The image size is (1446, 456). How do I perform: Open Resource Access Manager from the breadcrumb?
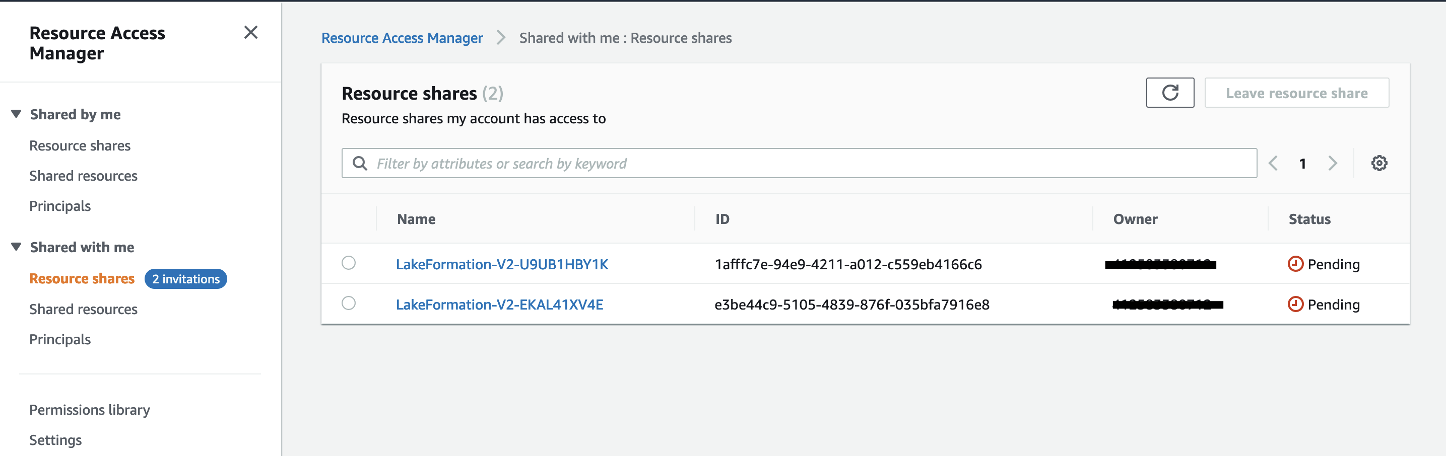click(x=402, y=38)
